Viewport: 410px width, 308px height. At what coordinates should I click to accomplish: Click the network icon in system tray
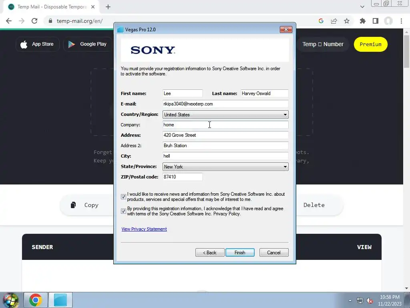tap(360, 301)
